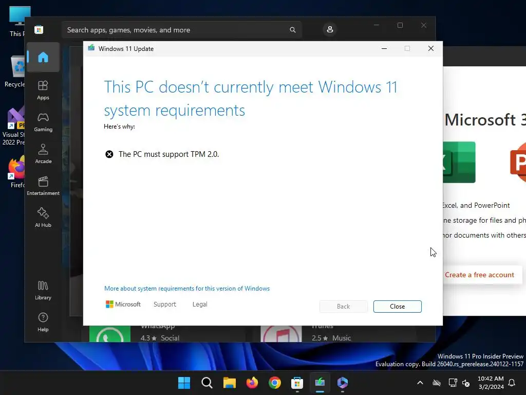Open Entertainment section in Microsoft Store
Image resolution: width=526 pixels, height=395 pixels.
tap(43, 186)
